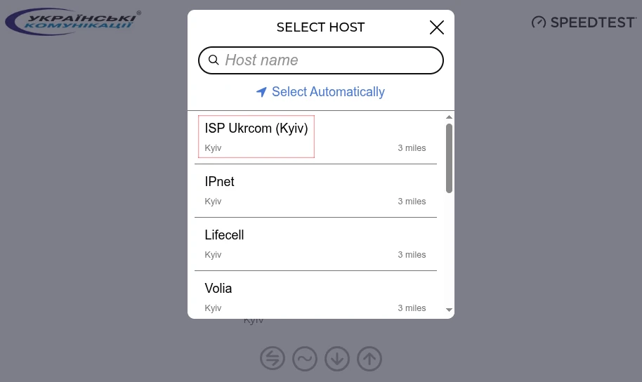642x382 pixels.
Task: Focus the Host name search field
Action: 330,60
